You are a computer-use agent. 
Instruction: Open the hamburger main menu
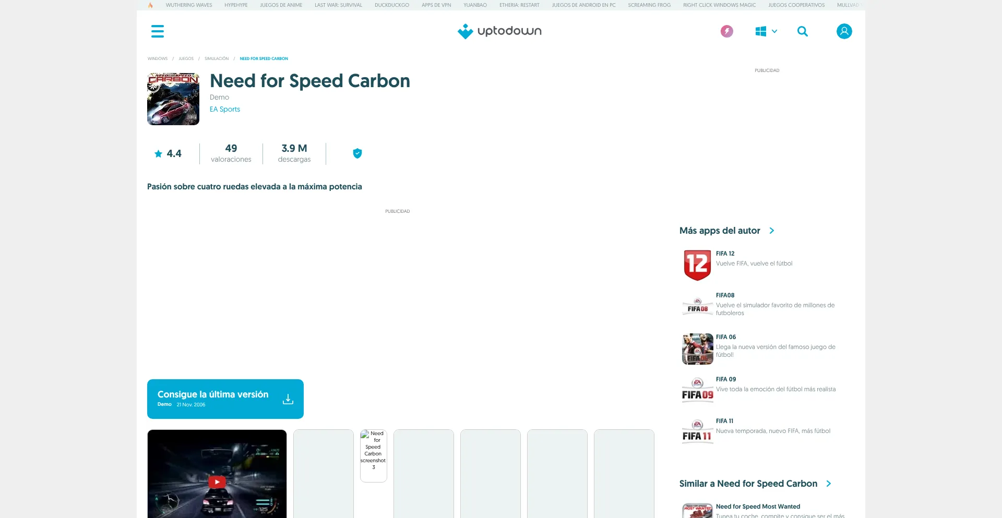(158, 31)
